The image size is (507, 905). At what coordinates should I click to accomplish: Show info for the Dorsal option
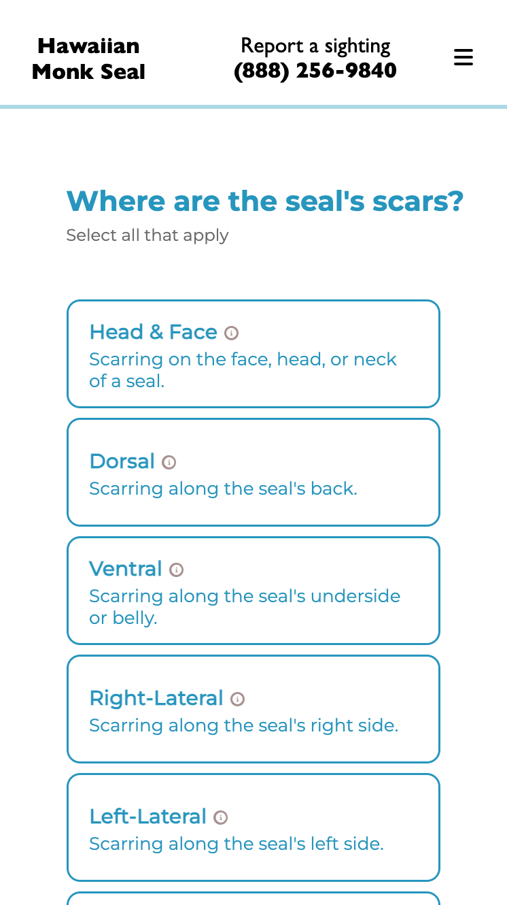(169, 462)
